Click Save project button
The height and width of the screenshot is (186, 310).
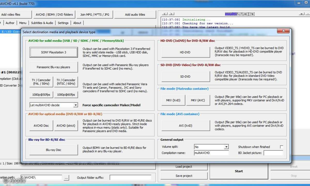pos(184,176)
